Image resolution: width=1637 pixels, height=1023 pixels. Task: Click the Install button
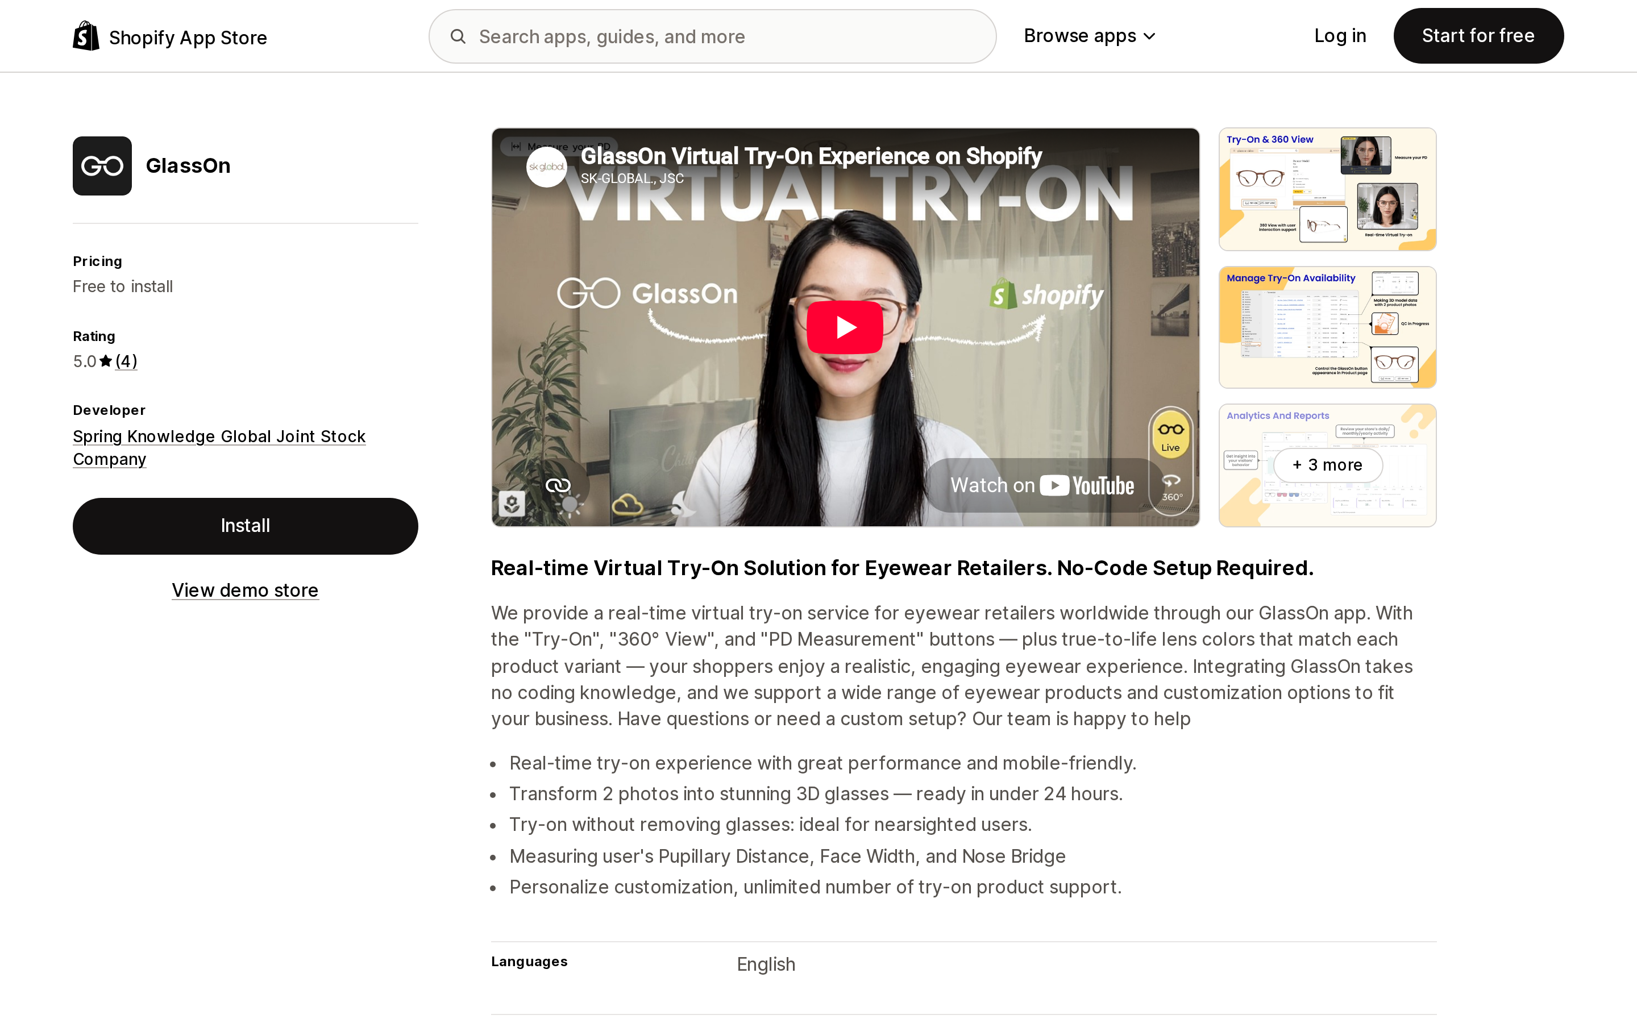246,526
